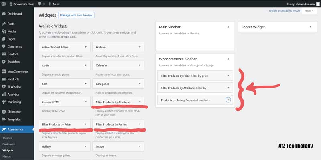Click the Marketing megaphone icon
The image size is (321, 160).
[4, 102]
